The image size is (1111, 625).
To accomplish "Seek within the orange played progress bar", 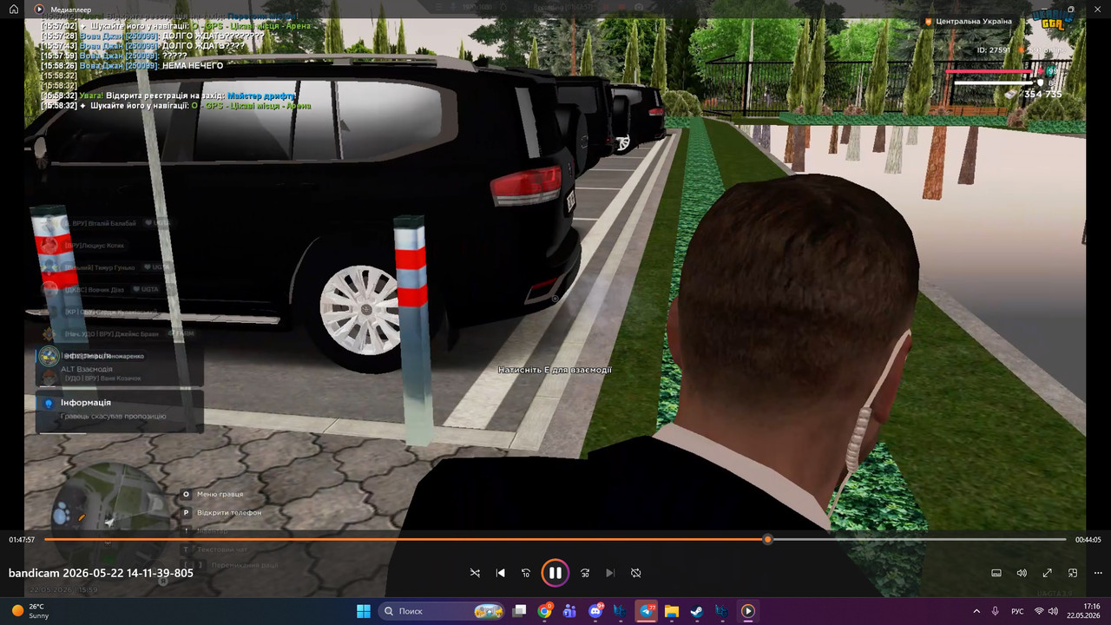I will [405, 539].
